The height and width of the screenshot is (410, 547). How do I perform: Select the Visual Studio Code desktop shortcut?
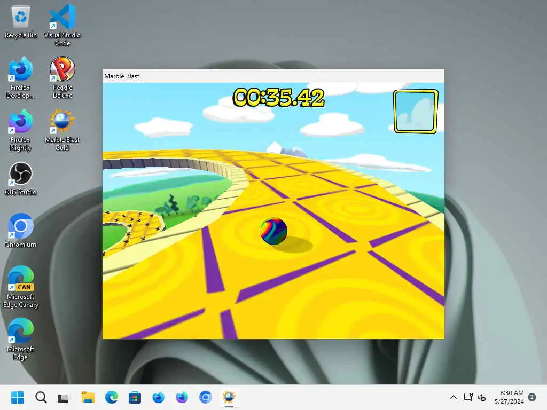(x=62, y=25)
